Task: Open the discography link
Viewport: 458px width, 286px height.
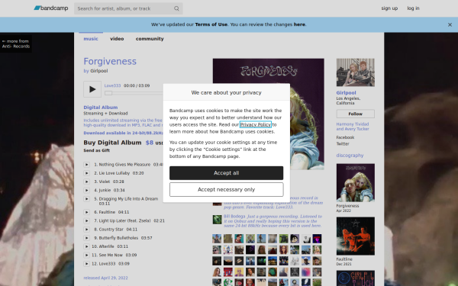Action: click(x=350, y=156)
